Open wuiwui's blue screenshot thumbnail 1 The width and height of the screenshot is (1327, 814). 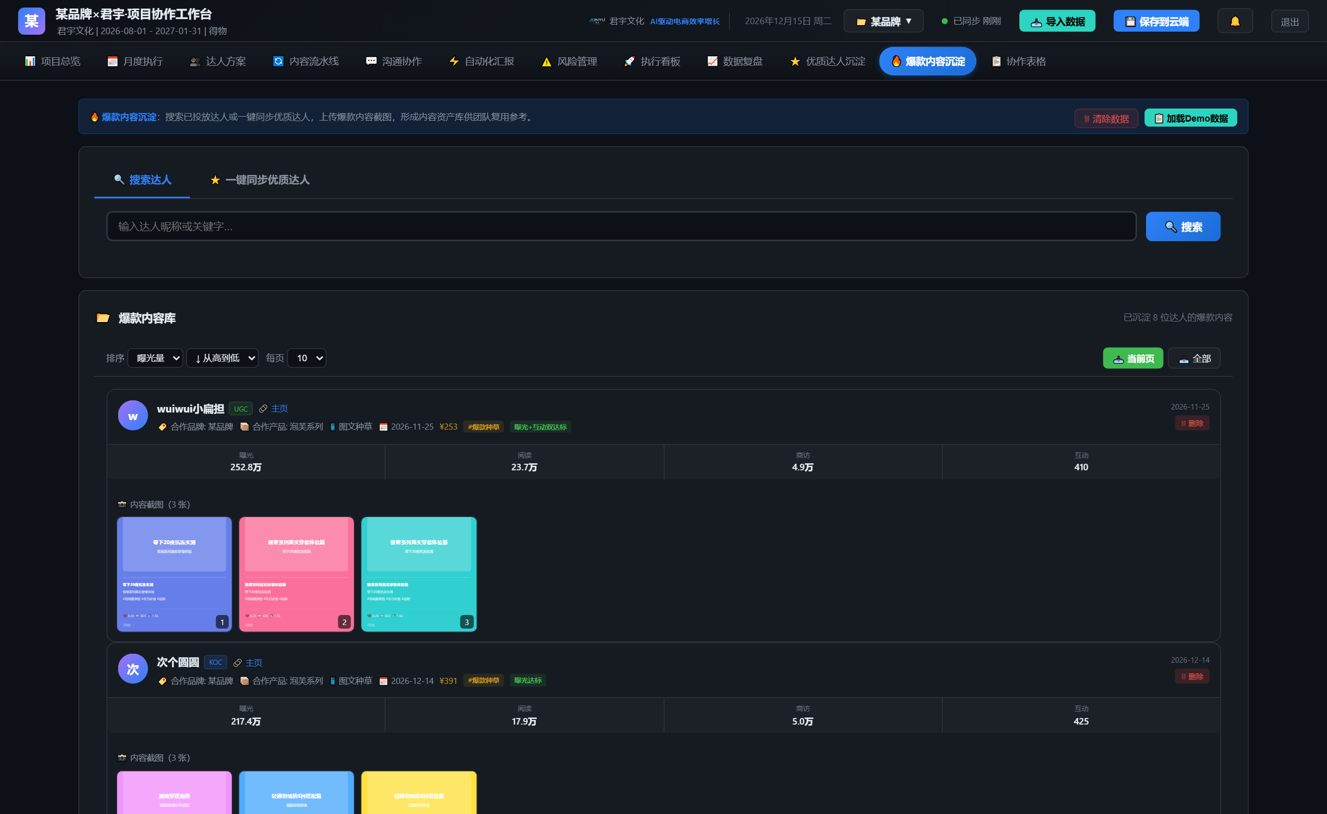[x=174, y=574]
